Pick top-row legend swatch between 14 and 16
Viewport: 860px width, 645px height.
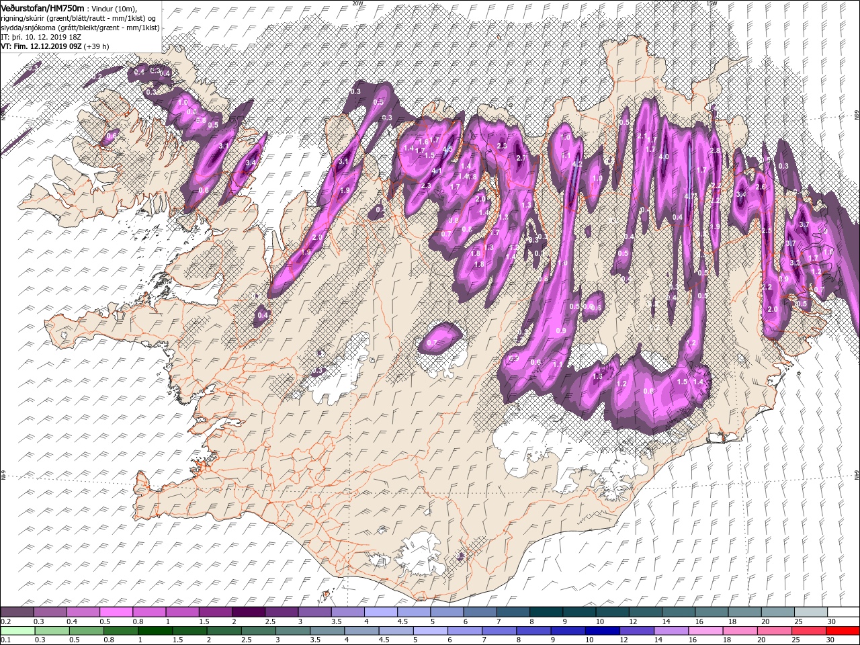(x=678, y=612)
